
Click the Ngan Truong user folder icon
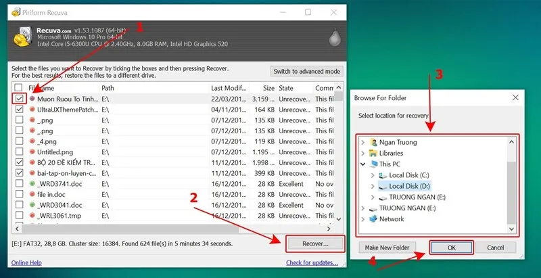point(373,143)
